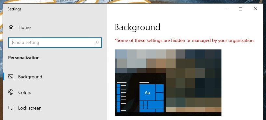Viewport: 266px width, 120px height.
Task: Select Background in the sidebar
Action: [x=55, y=77]
